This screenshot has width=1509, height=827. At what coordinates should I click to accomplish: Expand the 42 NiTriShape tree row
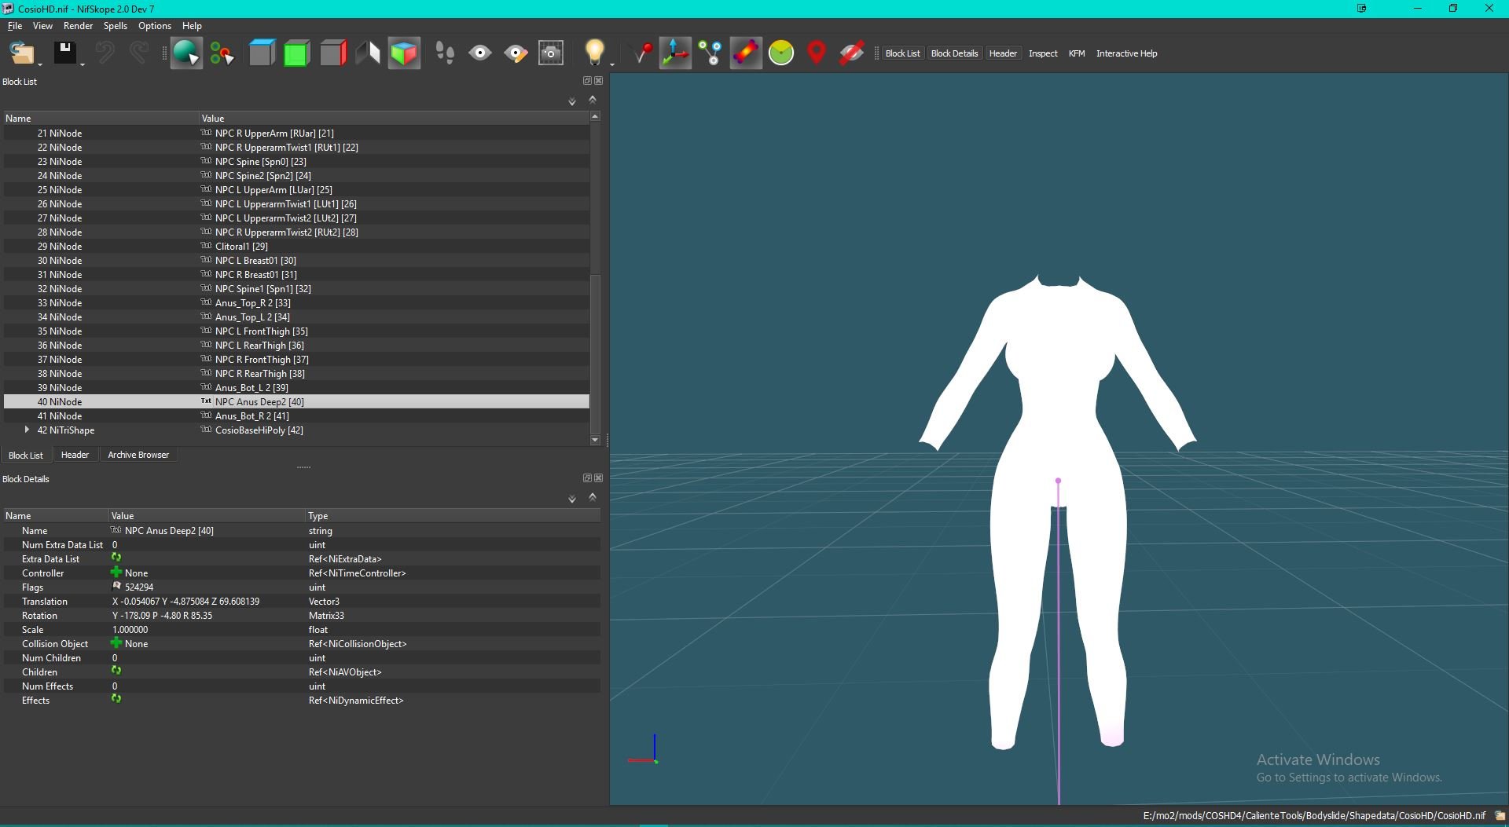click(x=27, y=430)
